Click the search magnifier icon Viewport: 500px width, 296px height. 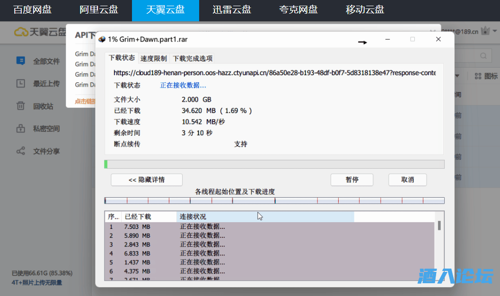point(483,56)
